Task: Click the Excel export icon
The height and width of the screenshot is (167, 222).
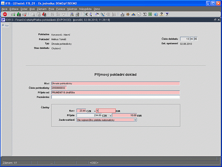Action: click(x=150, y=14)
